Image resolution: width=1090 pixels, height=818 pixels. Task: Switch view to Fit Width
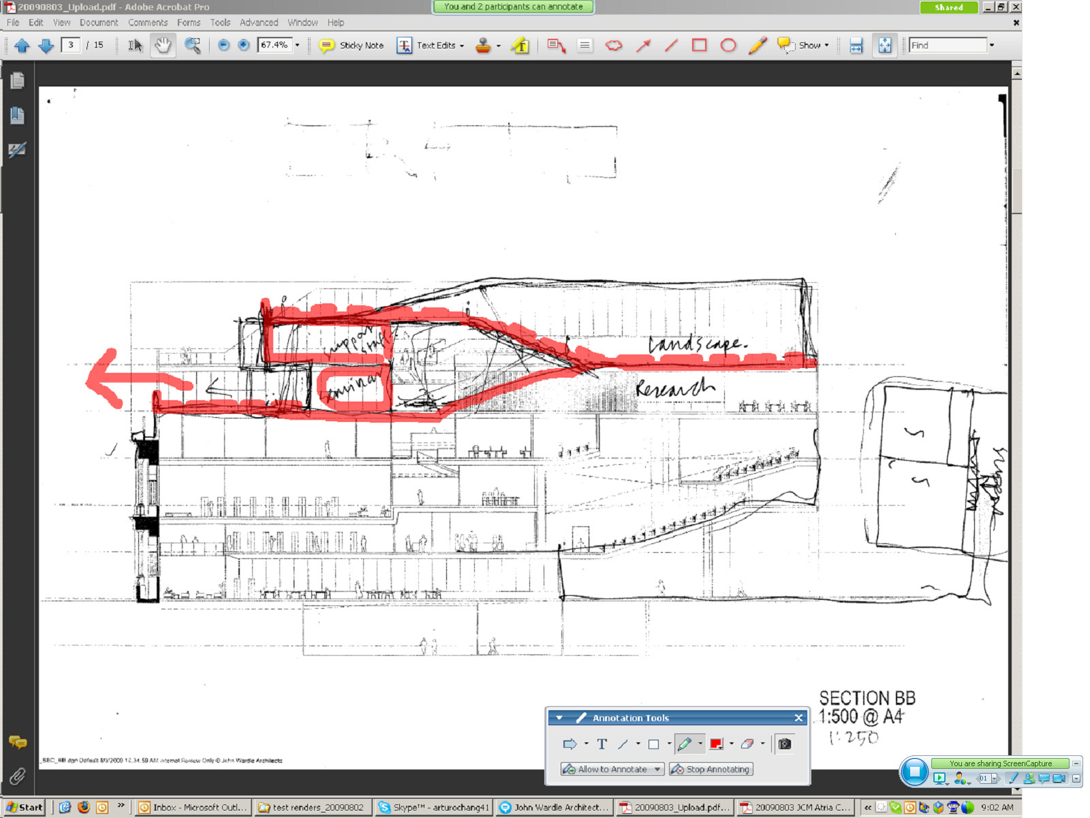856,46
